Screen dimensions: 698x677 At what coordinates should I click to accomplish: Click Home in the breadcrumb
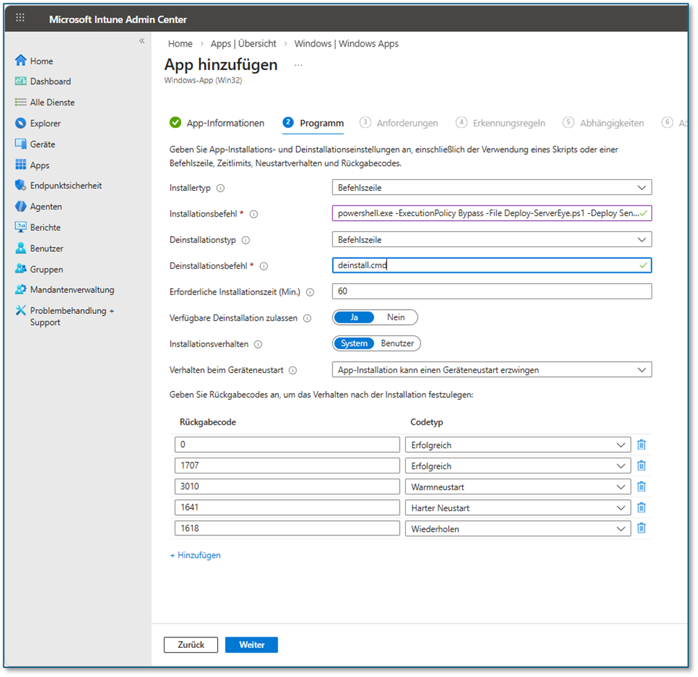click(x=180, y=44)
